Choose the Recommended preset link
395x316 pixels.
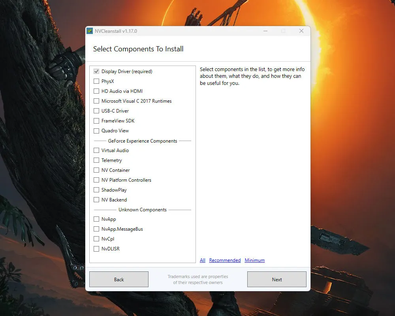click(225, 260)
